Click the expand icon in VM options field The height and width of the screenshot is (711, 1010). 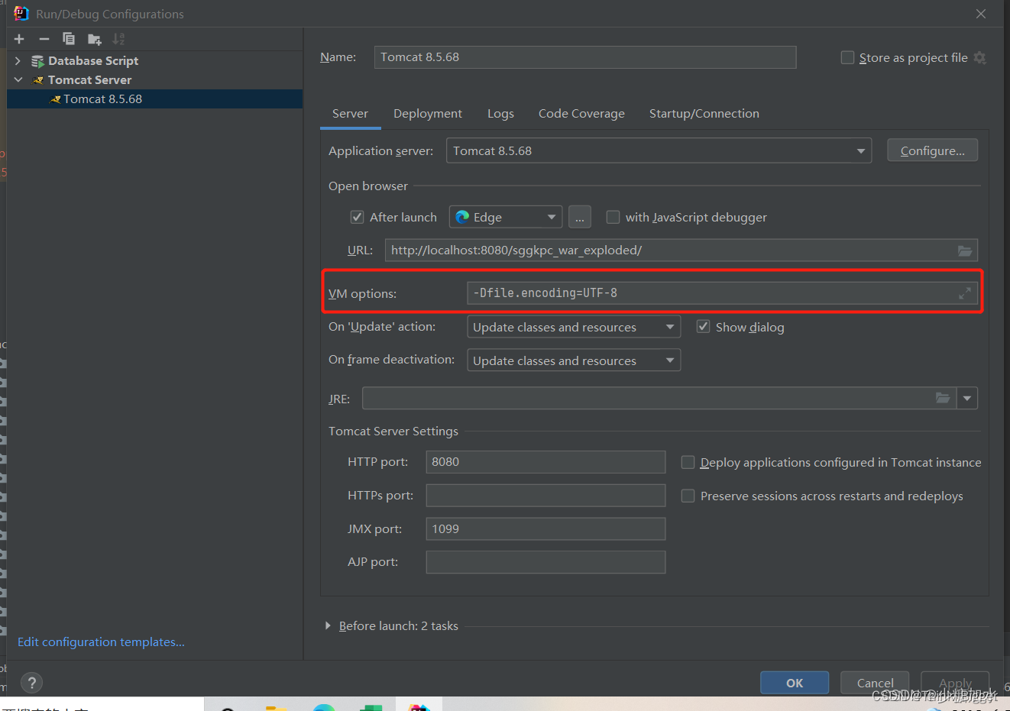(x=965, y=292)
